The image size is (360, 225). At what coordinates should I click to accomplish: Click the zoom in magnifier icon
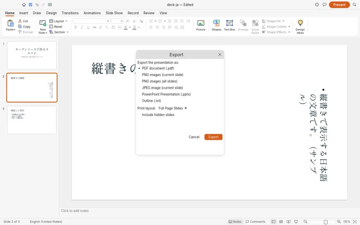coord(339,221)
